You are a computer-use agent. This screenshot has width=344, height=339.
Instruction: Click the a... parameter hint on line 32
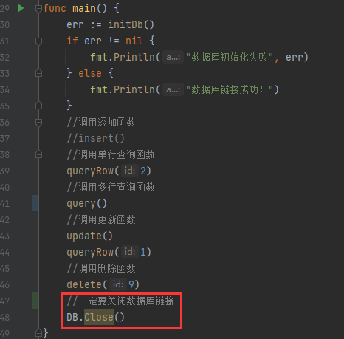(x=173, y=57)
